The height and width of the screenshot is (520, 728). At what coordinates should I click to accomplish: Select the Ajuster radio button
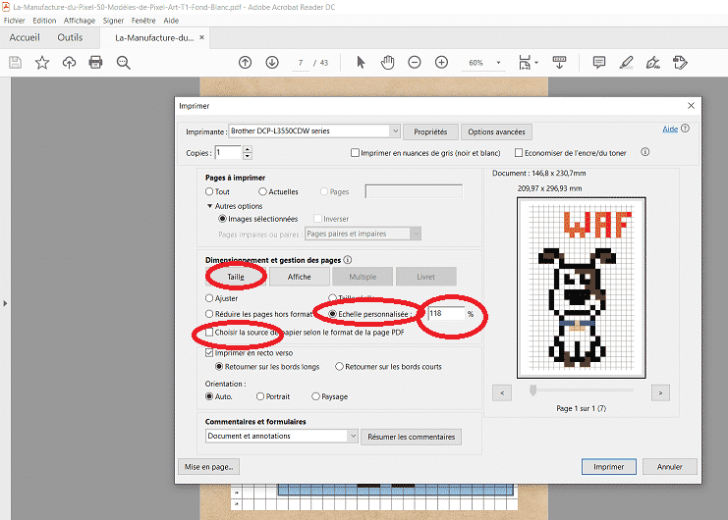(209, 298)
